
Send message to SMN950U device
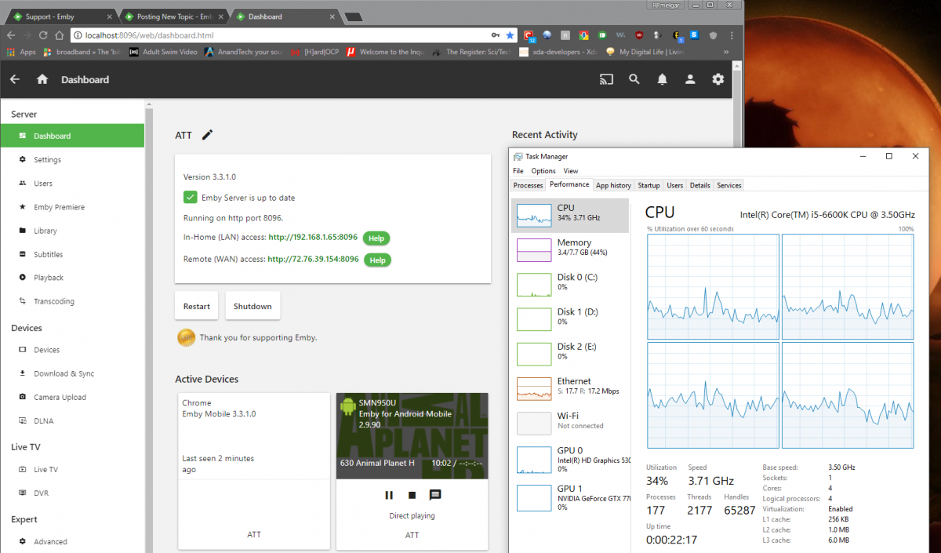435,495
